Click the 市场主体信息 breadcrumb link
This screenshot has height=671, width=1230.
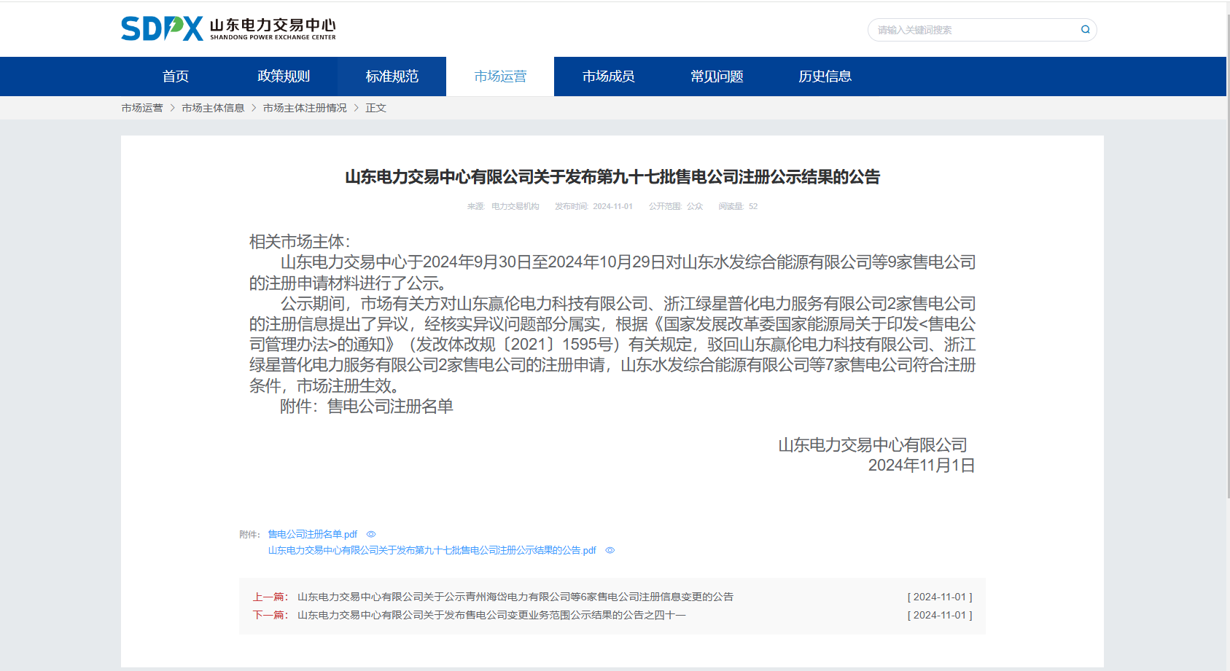212,107
